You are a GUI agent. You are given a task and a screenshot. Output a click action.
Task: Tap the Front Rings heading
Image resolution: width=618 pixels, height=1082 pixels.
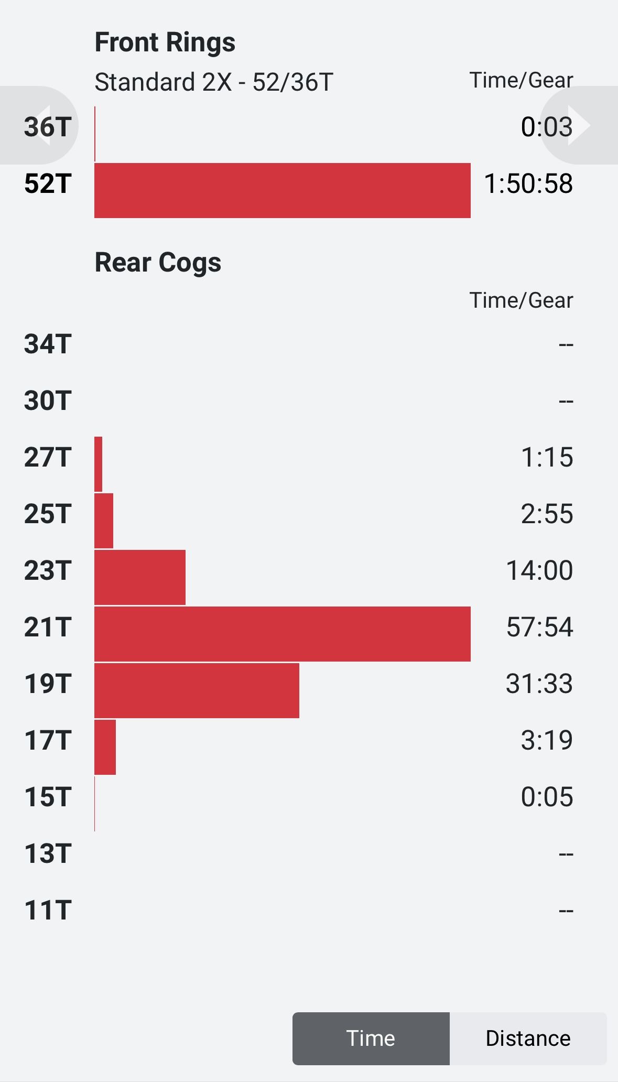[165, 42]
